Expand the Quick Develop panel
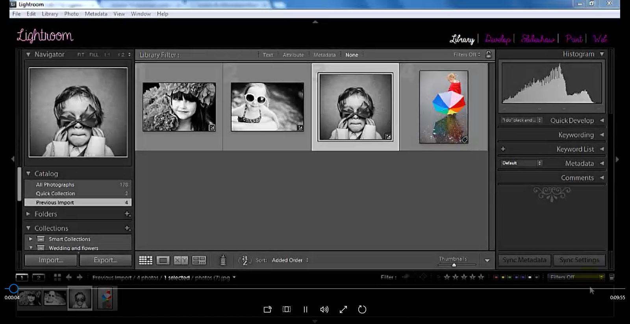The image size is (630, 324). point(602,120)
